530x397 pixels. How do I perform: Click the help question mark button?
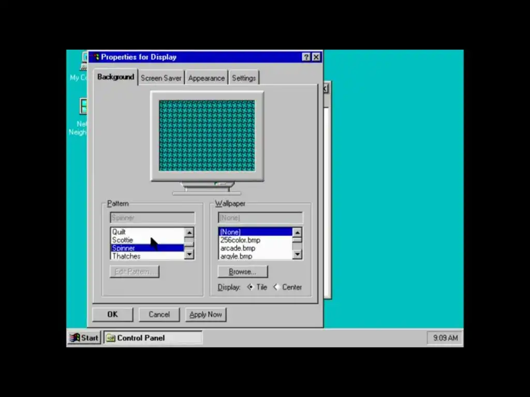tap(306, 57)
